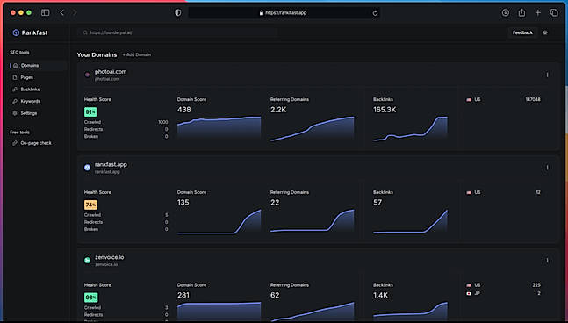
Task: Open the rankfast.app domain title
Action: click(111, 164)
